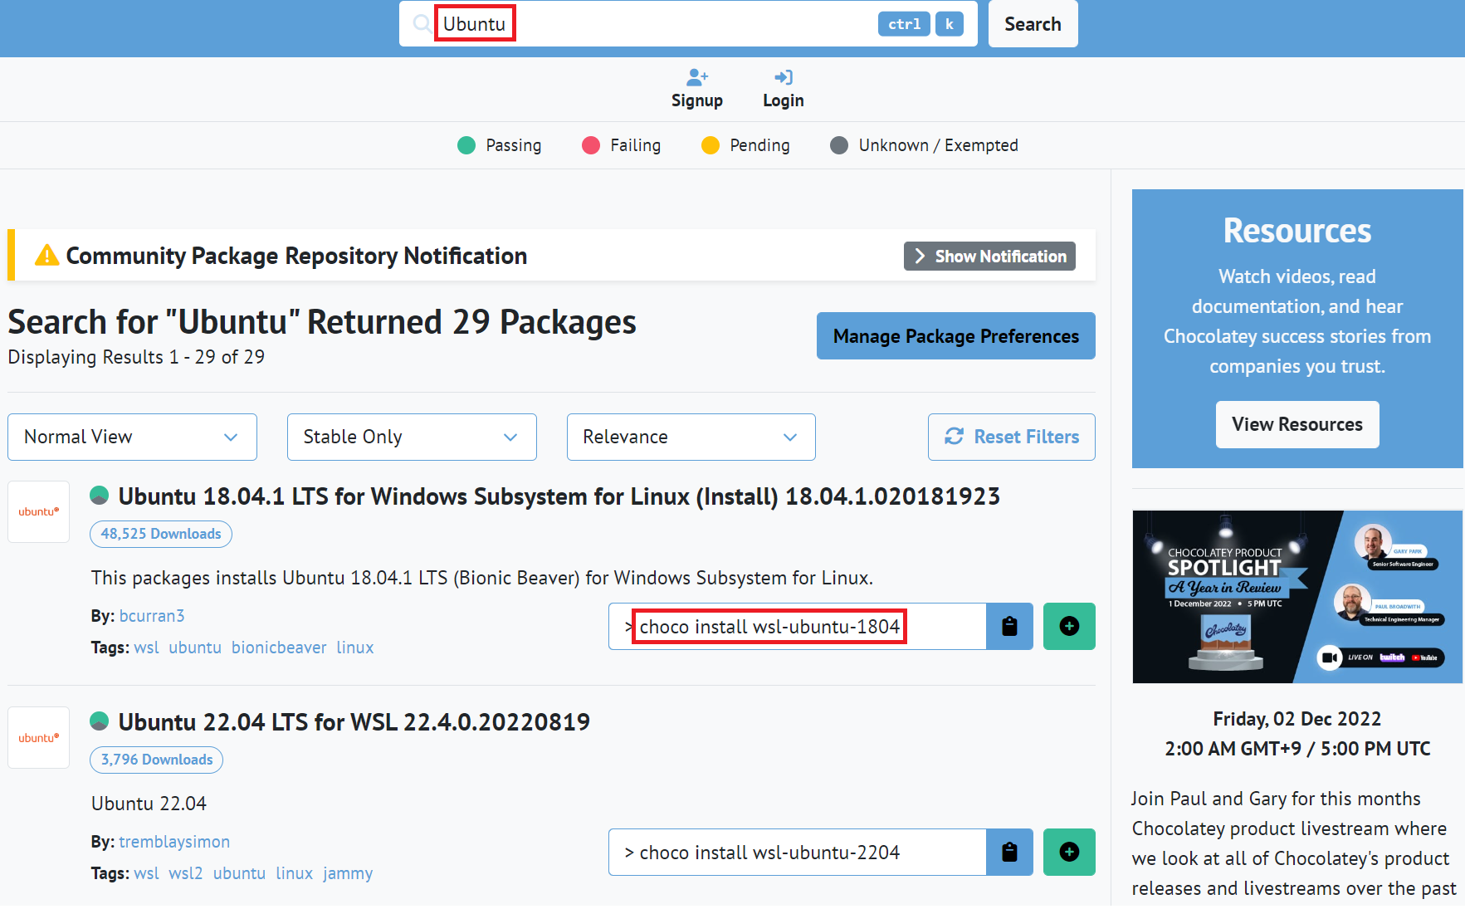This screenshot has width=1465, height=909.
Task: Click the ubuntu logo for Ubuntu 18.04.1
Action: click(x=39, y=511)
